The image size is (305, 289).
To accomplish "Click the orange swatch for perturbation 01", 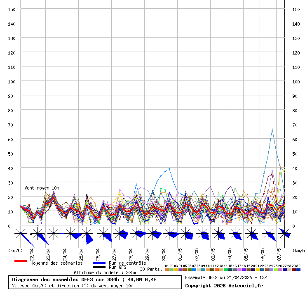I will (167, 270).
